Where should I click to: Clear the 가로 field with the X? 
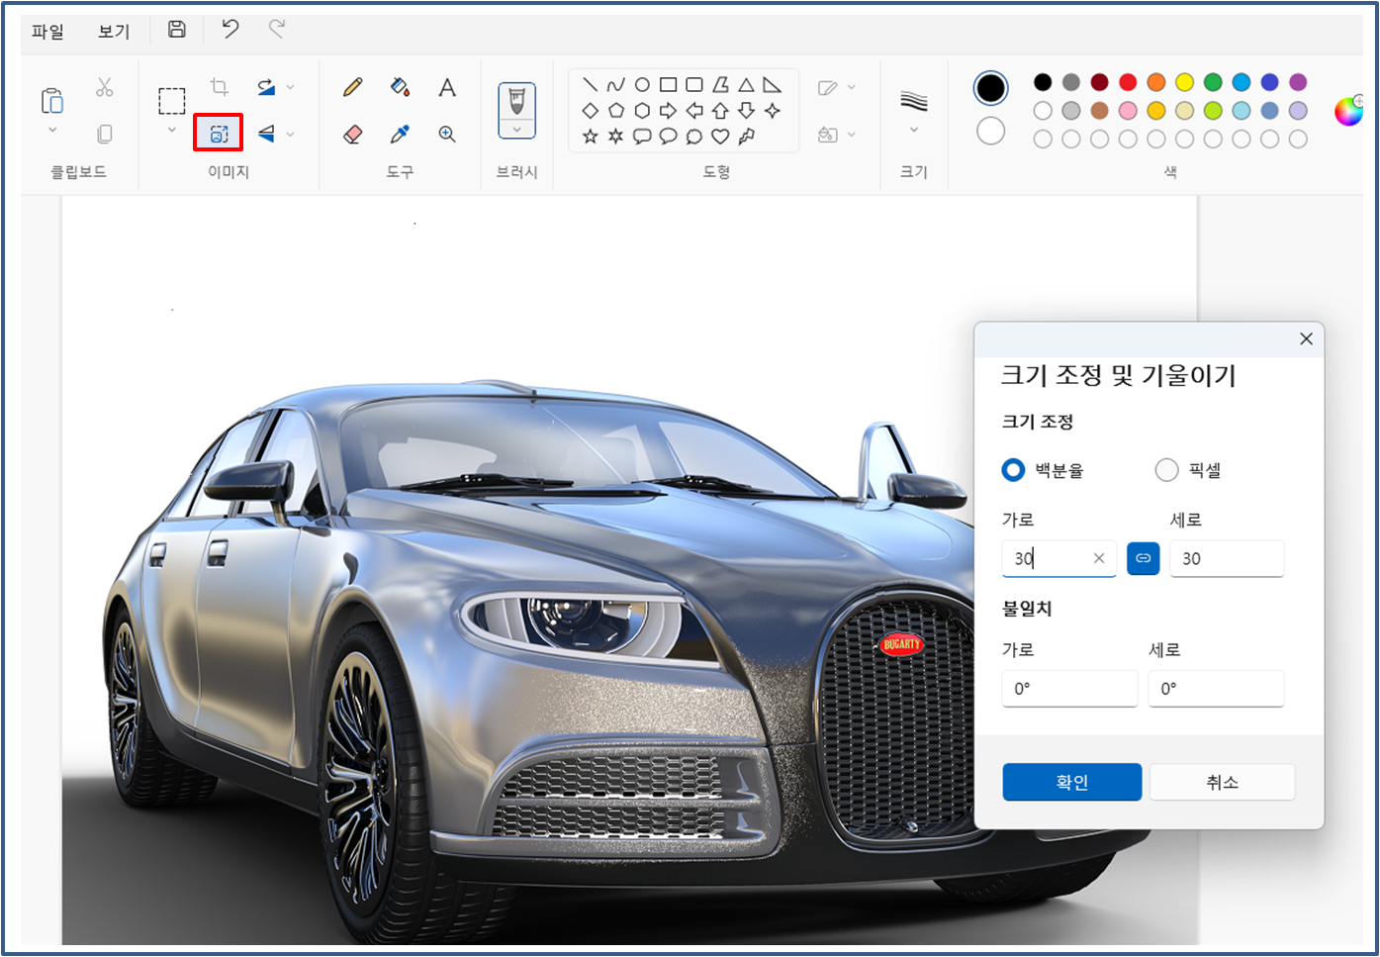pos(1099,558)
